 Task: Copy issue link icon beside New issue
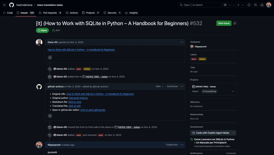pyautogui.click(x=235, y=23)
